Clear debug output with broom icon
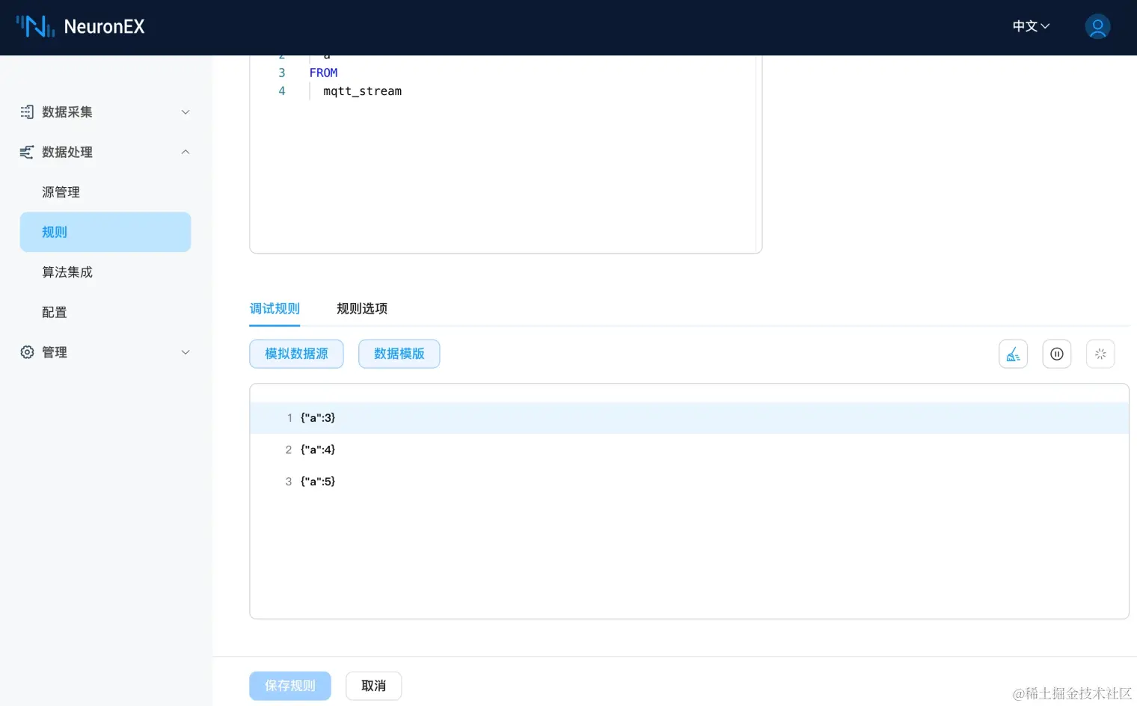This screenshot has width=1137, height=706. (1013, 354)
